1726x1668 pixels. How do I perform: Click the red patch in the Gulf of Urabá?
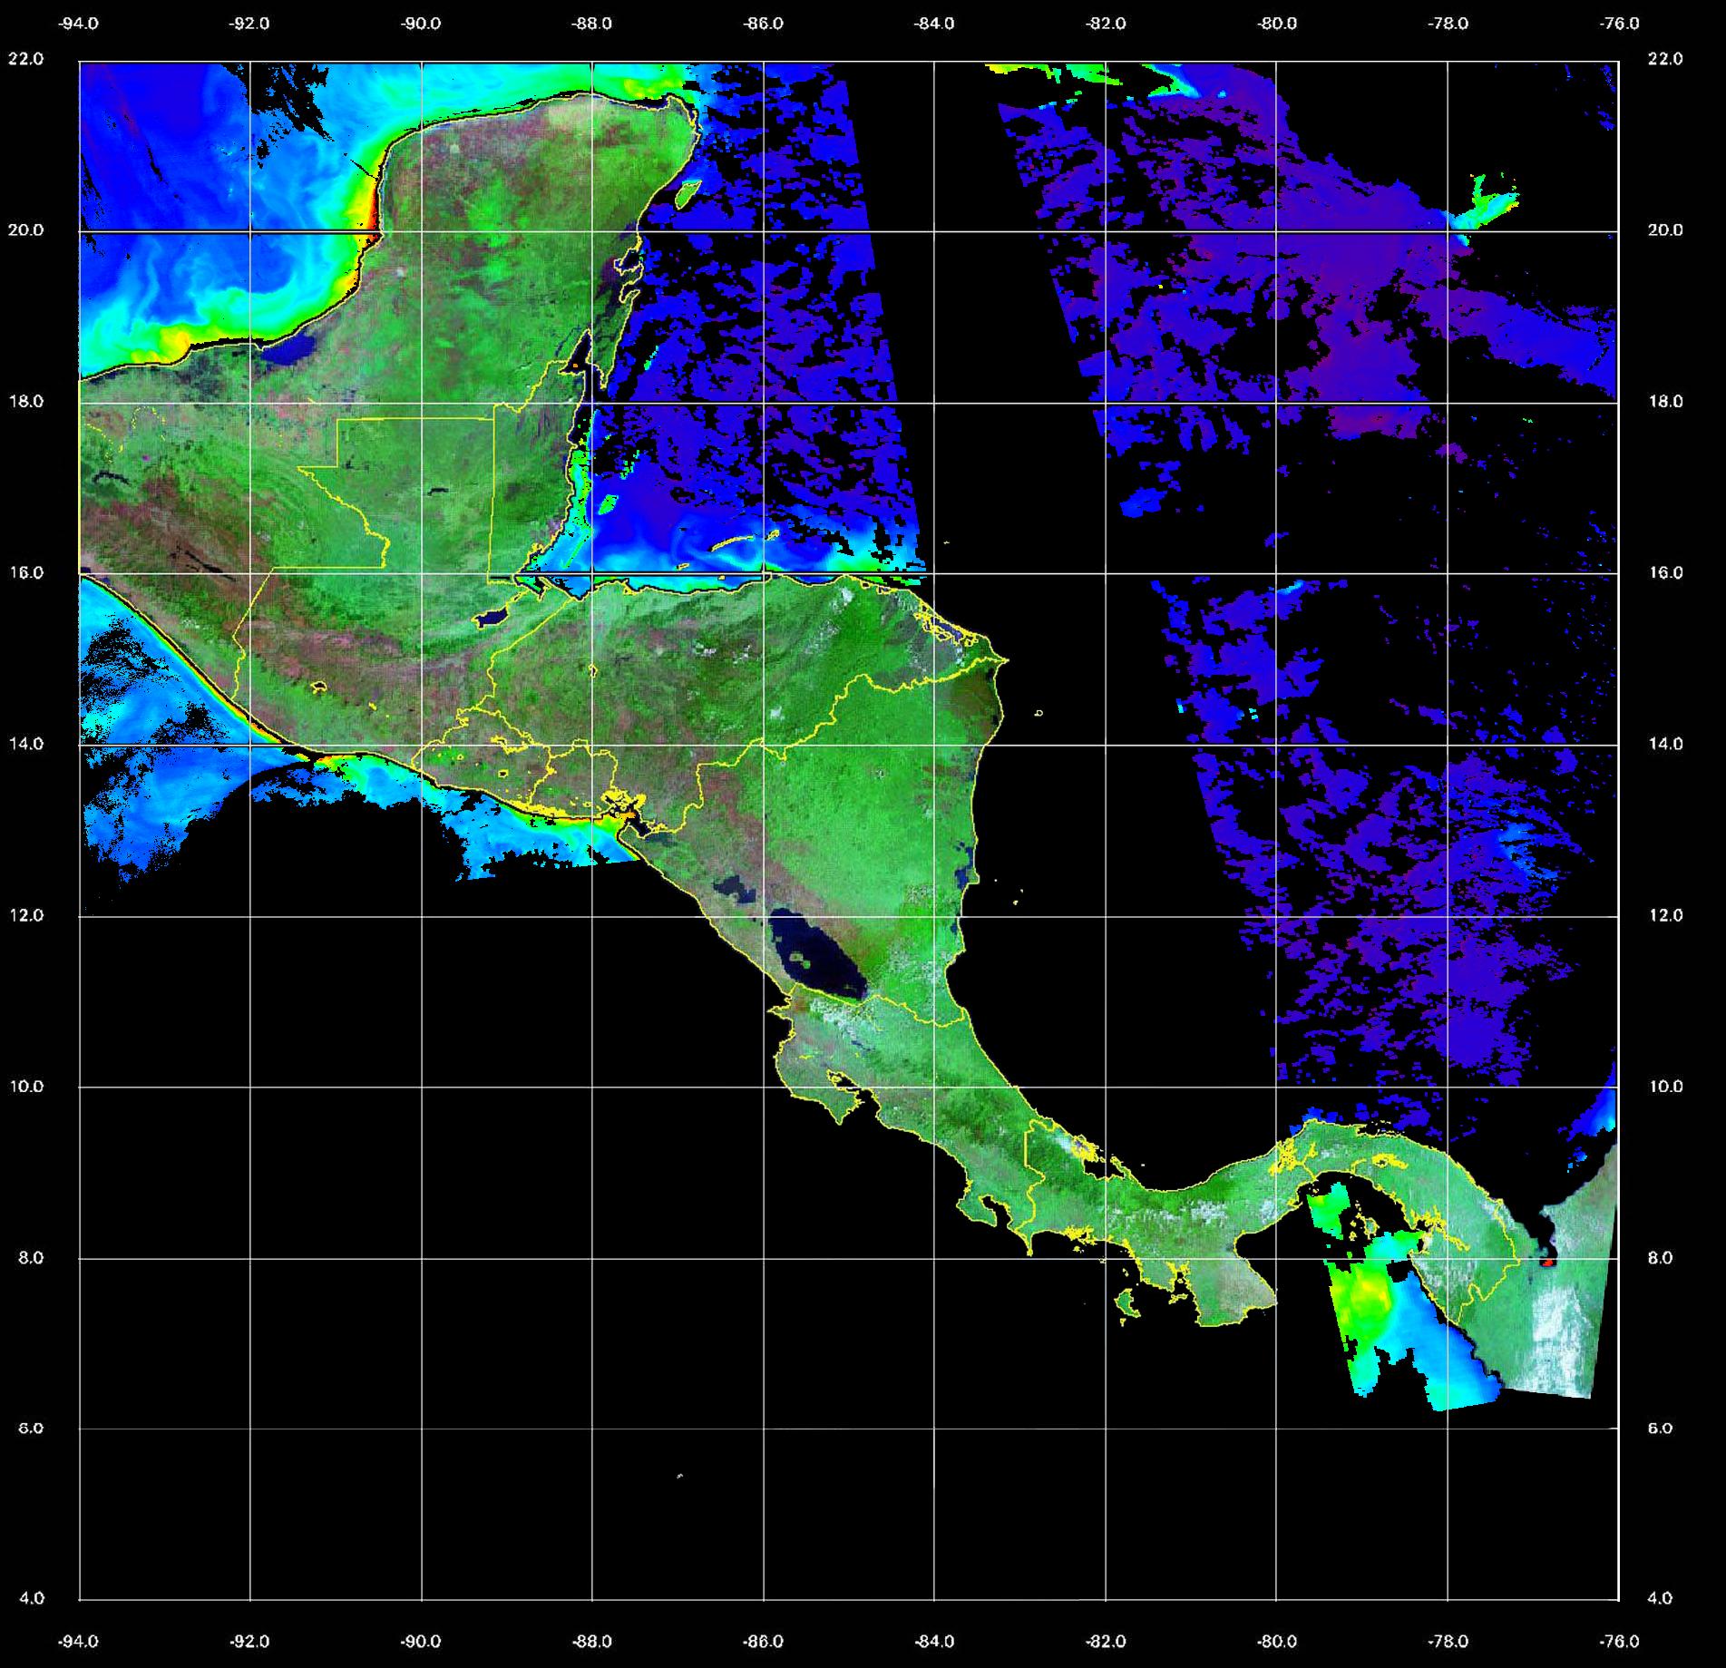click(1549, 1261)
